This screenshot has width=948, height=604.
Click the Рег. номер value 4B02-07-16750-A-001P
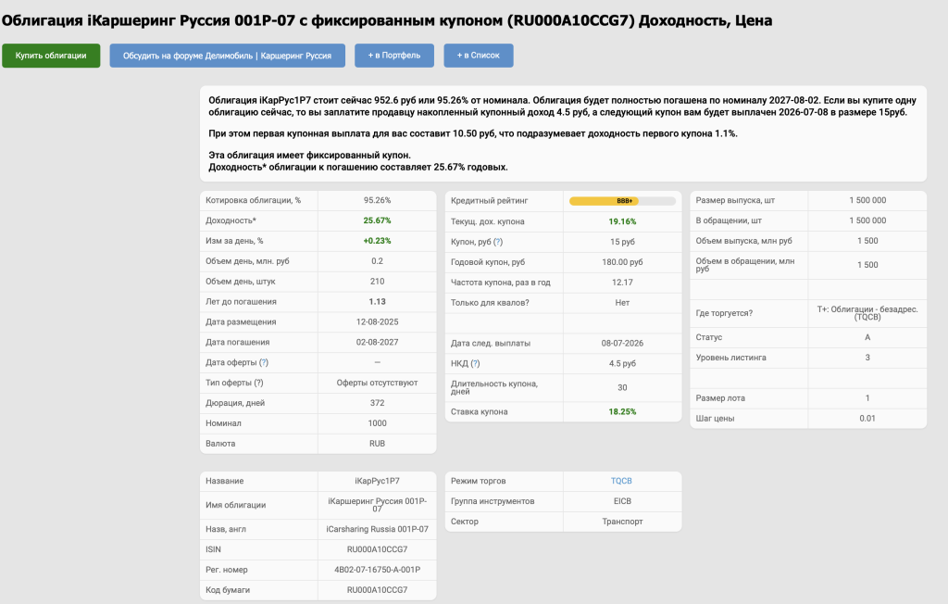[378, 570]
